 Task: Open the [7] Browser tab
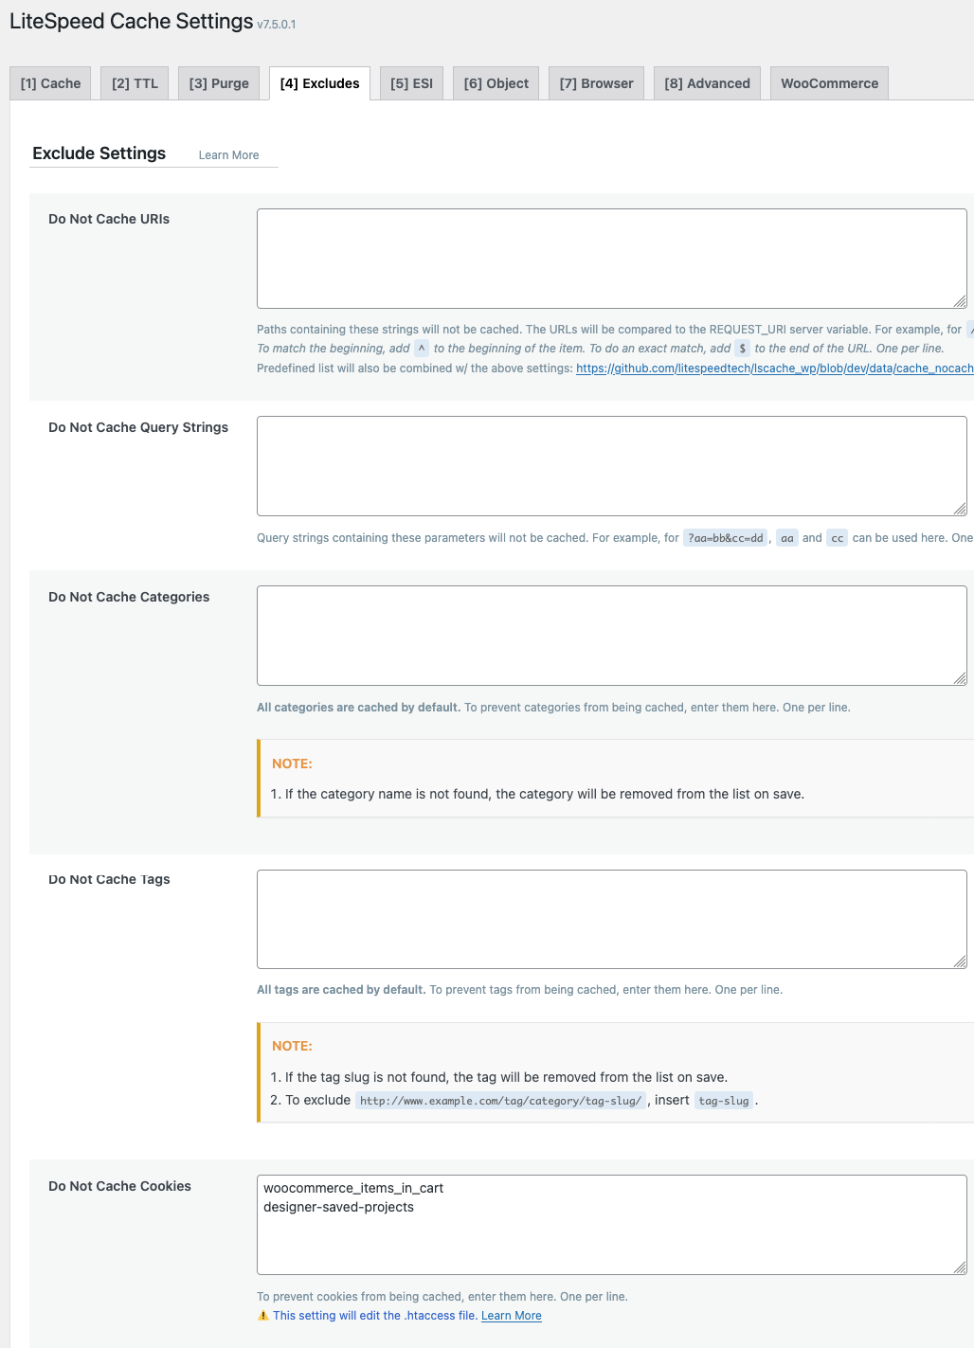(596, 83)
